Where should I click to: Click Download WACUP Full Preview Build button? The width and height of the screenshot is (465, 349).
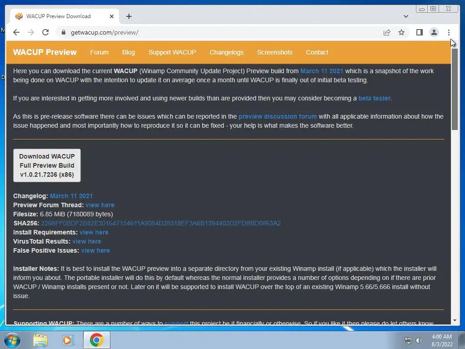coord(47,165)
